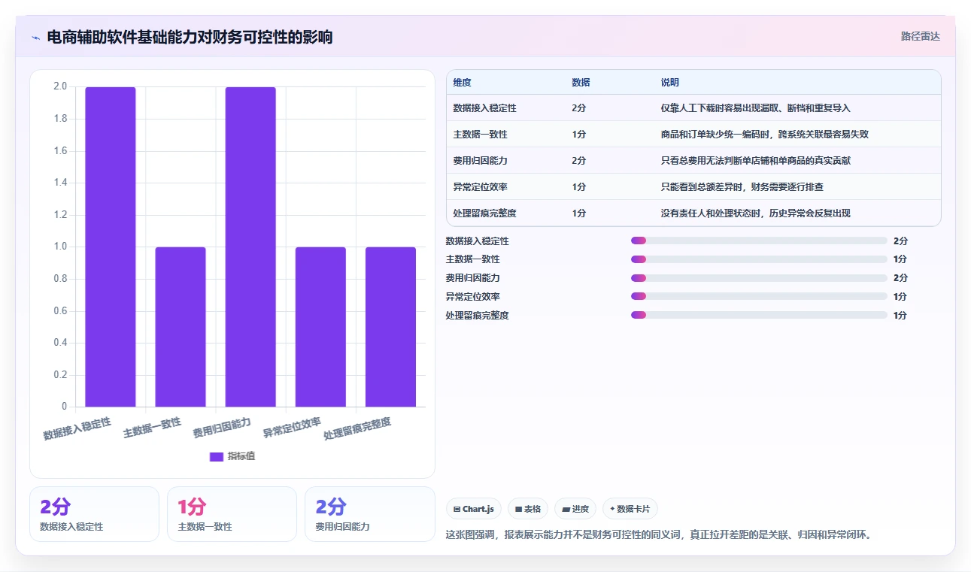Screen dimensions: 971x572
Task: Click the 说明 column header
Action: coord(670,83)
